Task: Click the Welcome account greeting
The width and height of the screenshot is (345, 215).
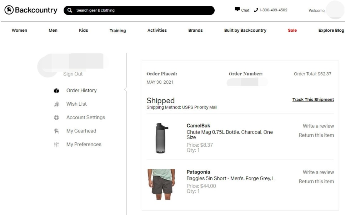Action: 317,11
